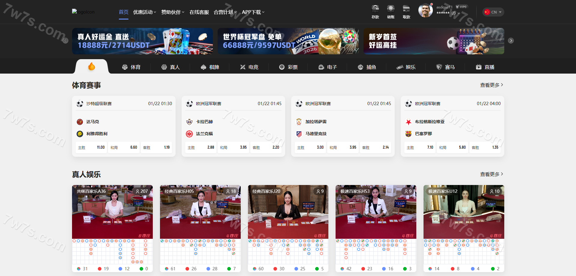This screenshot has height=276, width=576.
Task: Switch to the 体育 sports tab
Action: [x=131, y=67]
